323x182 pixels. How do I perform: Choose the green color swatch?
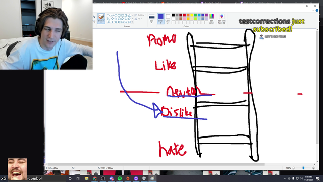(x=195, y=15)
